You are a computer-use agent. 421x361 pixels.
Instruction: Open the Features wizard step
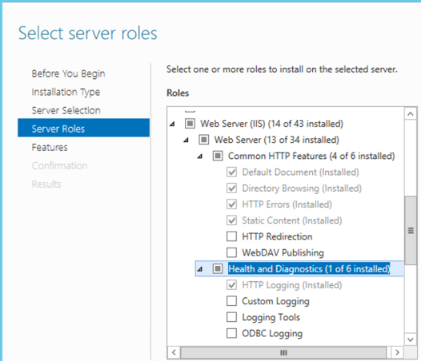(x=50, y=147)
